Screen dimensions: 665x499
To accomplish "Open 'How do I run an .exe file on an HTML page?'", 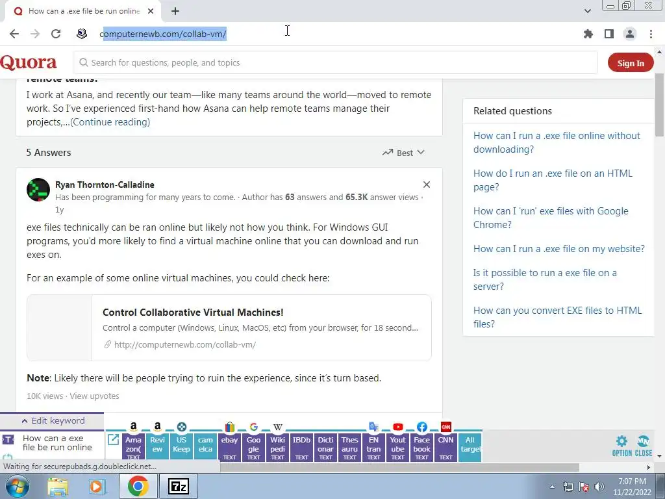I will 553,180.
